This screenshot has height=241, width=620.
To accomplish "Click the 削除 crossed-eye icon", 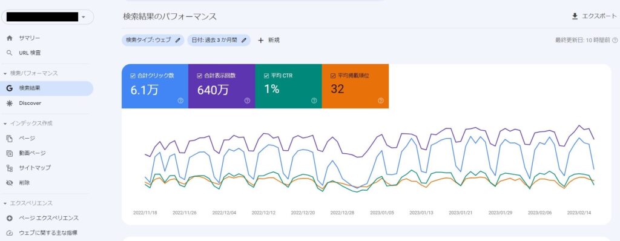I will point(10,182).
